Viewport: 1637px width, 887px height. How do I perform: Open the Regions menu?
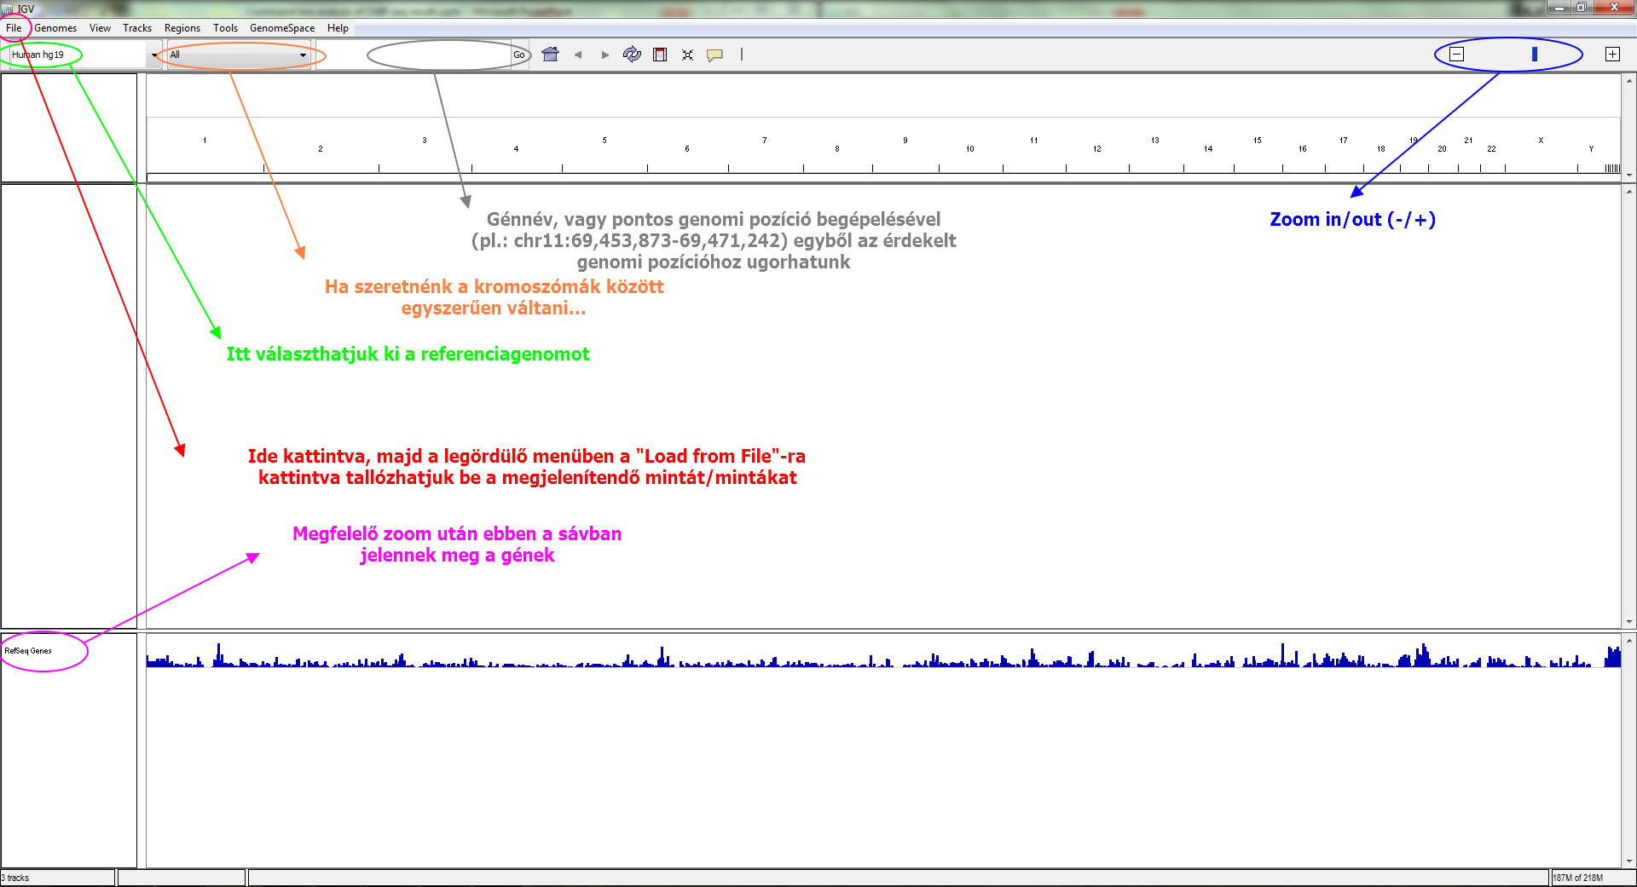(x=182, y=28)
